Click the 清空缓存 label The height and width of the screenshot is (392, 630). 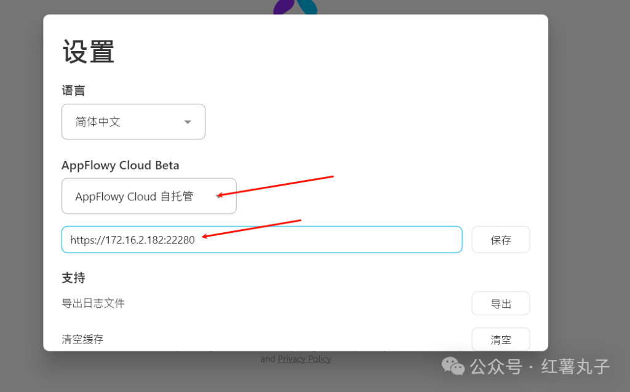[82, 339]
